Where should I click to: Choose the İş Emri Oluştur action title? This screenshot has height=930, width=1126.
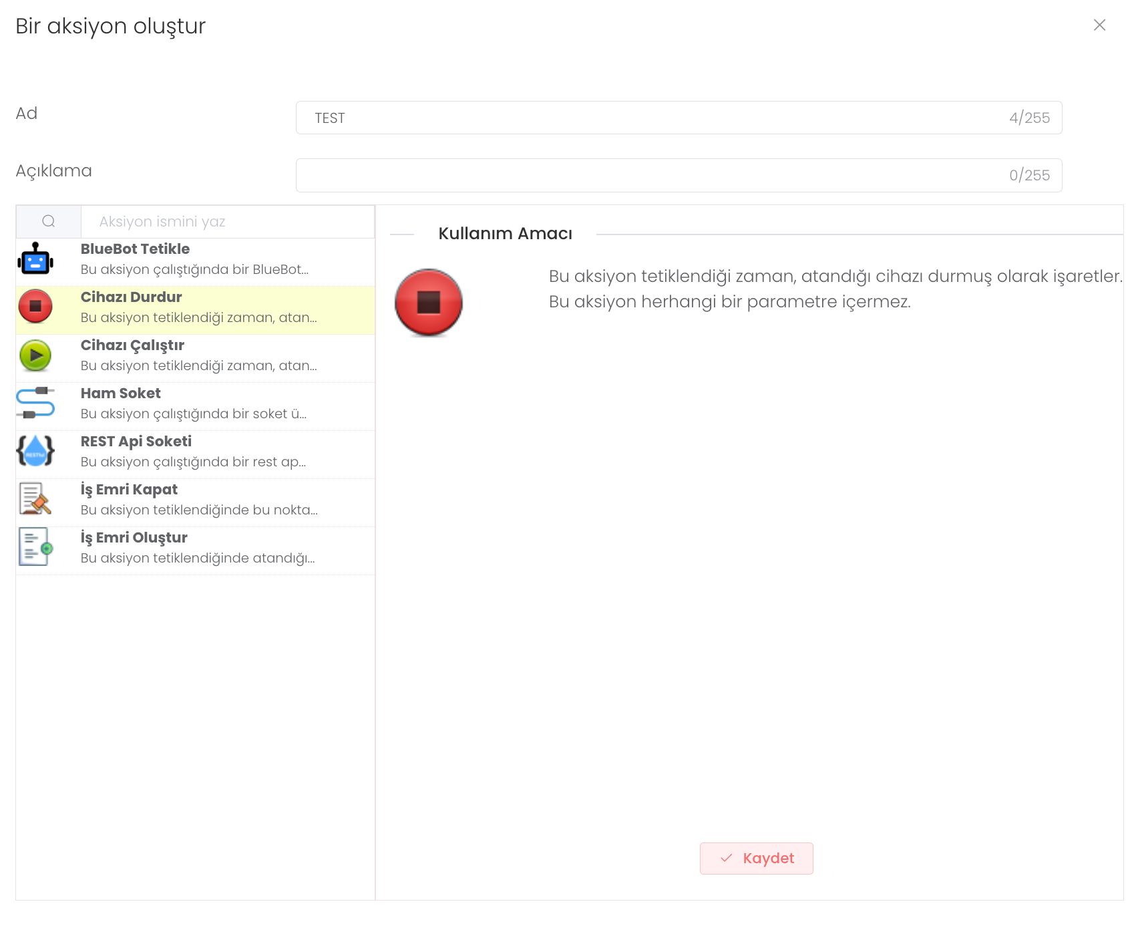[x=134, y=538]
